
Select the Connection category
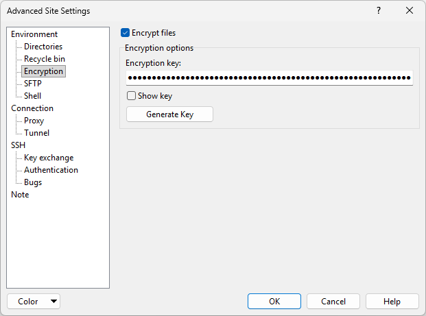(x=32, y=108)
